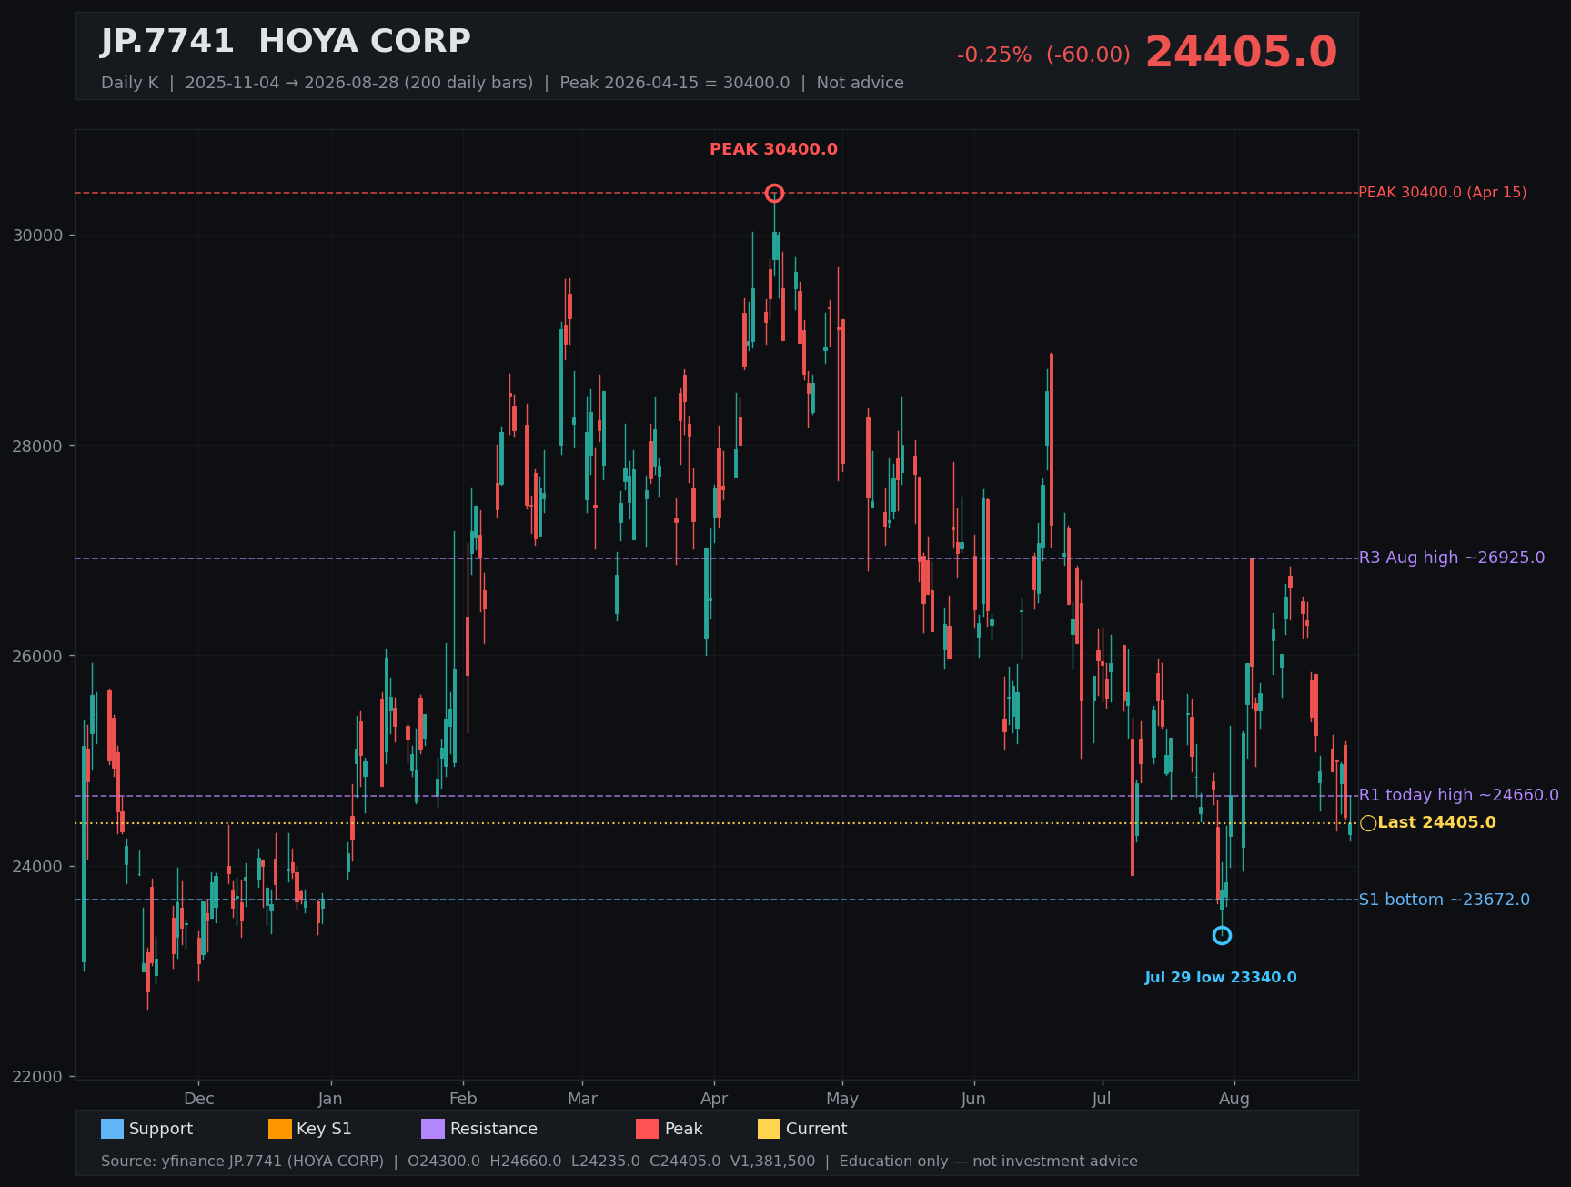Click the 'S1 bottom ~23672.0' support label
The image size is (1571, 1187).
pyautogui.click(x=1445, y=900)
